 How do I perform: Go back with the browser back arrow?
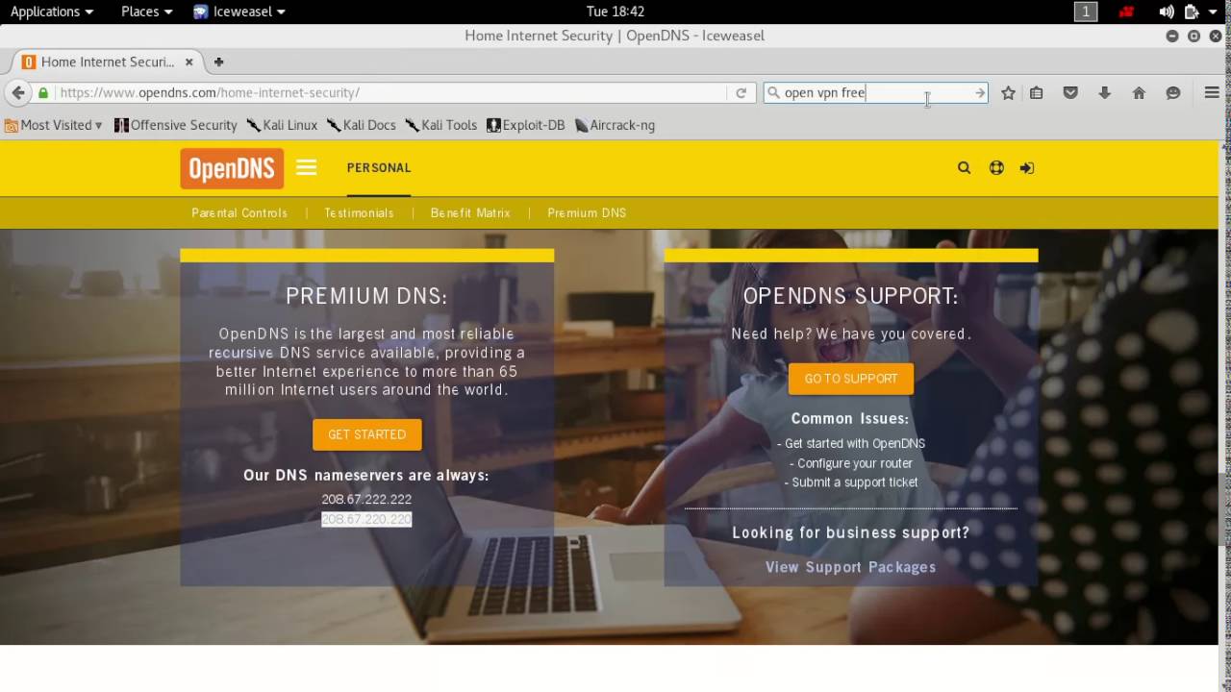(x=18, y=93)
